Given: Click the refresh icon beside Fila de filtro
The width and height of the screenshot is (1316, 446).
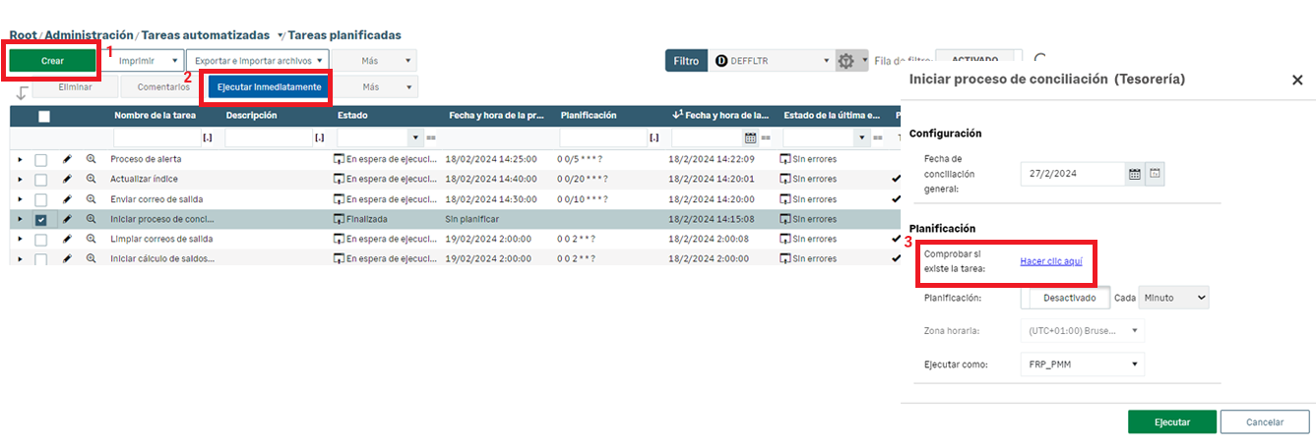Looking at the screenshot, I should coord(1039,60).
